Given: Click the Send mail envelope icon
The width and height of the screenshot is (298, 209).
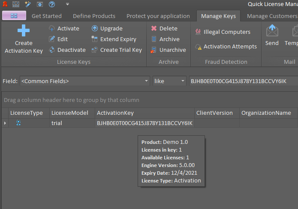Looking at the screenshot, I should 272,30.
